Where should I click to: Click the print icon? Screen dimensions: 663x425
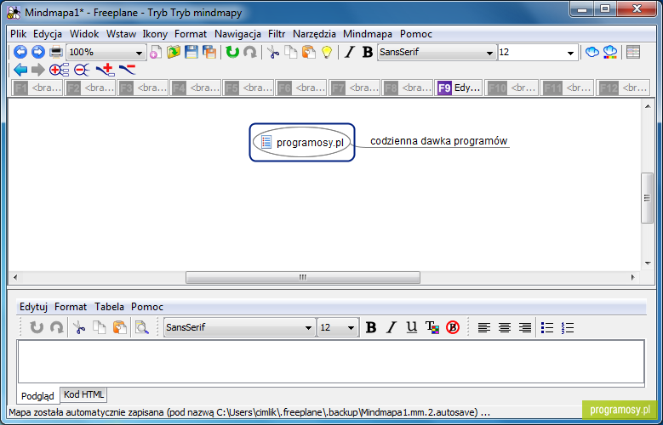tap(56, 53)
